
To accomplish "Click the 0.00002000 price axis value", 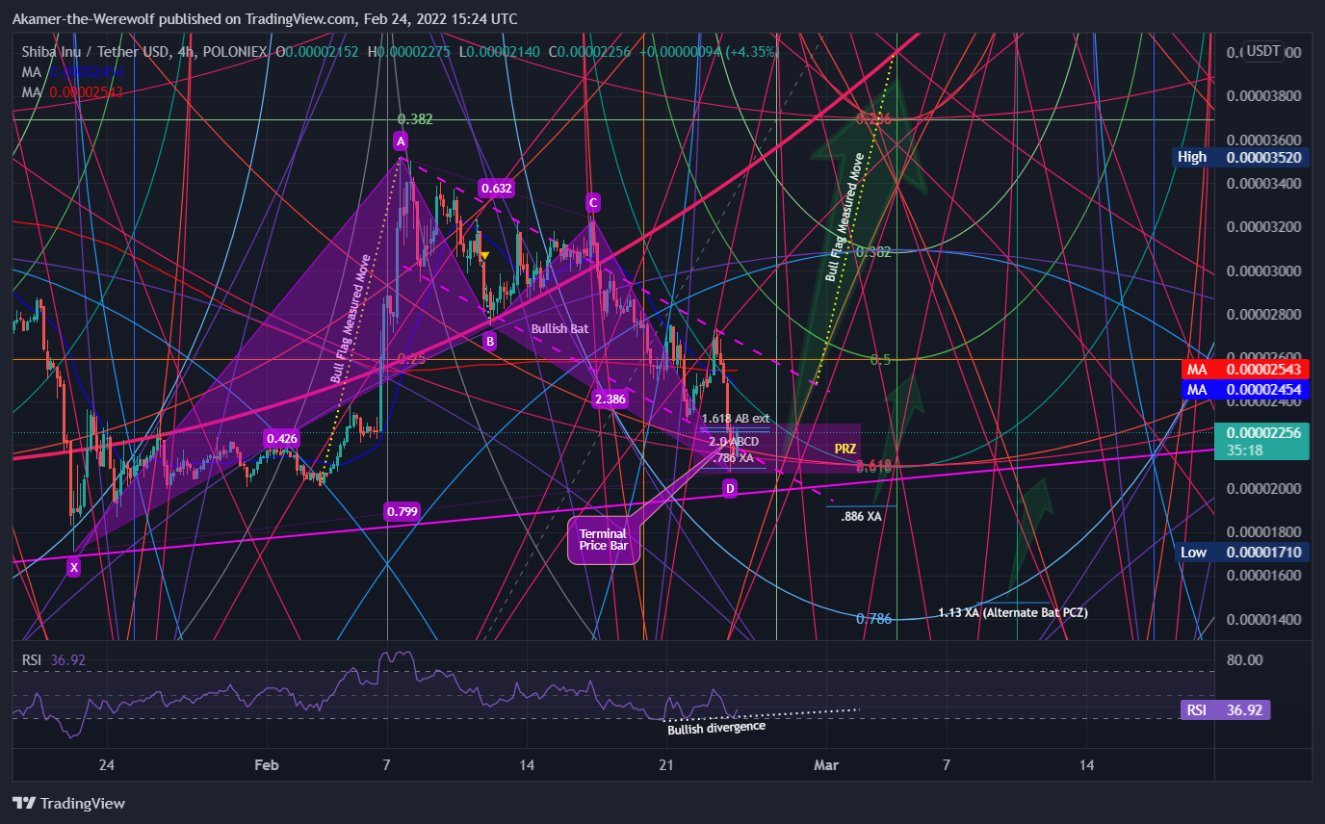I will (1262, 488).
